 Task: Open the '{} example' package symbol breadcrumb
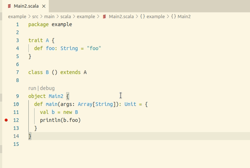pos(152,17)
